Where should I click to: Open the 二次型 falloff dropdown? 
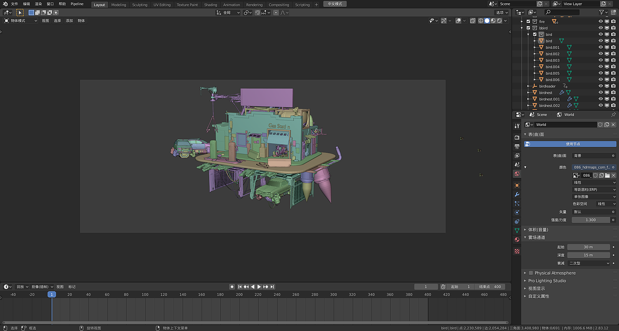589,263
